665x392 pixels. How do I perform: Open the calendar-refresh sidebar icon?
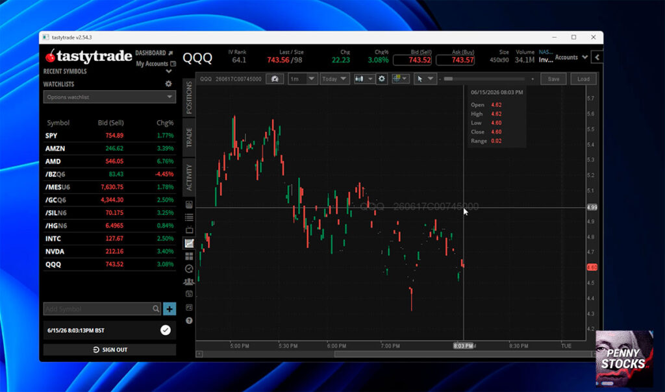(189, 294)
